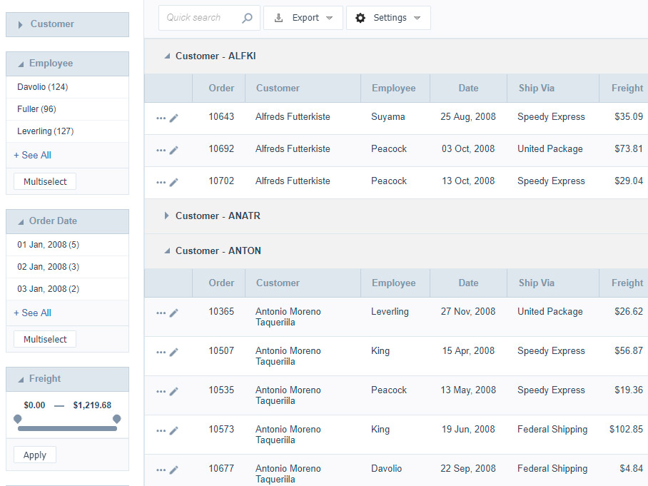The height and width of the screenshot is (486, 648).
Task: Open the Export dropdown
Action: tap(303, 18)
